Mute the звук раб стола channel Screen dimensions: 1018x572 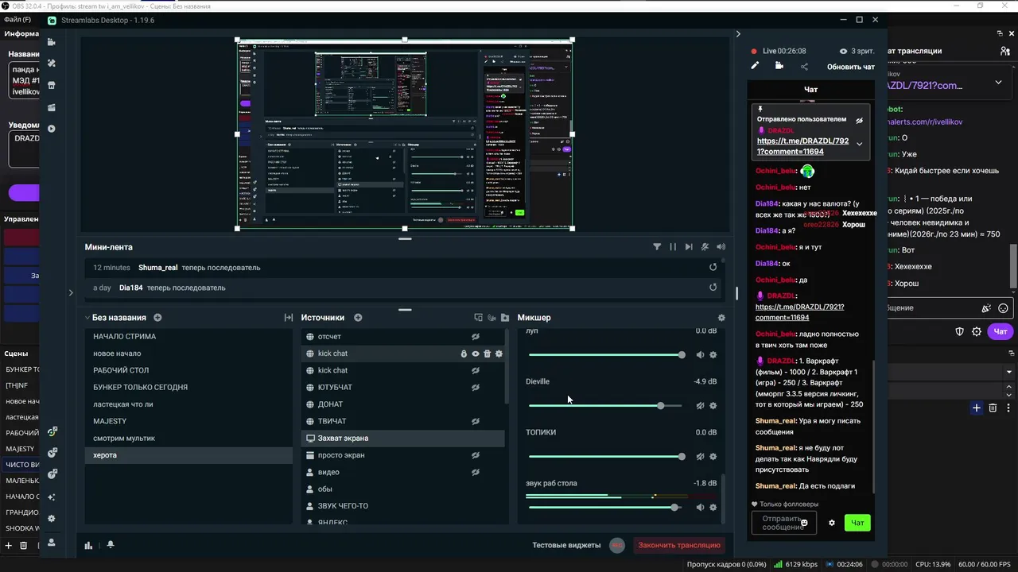700,507
